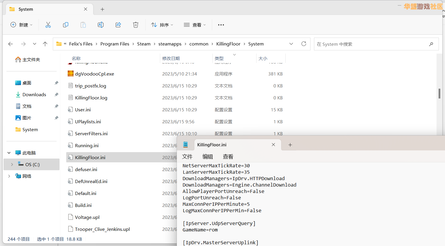Click Program Files in breadcrumb path
The width and height of the screenshot is (445, 246).
115,44
